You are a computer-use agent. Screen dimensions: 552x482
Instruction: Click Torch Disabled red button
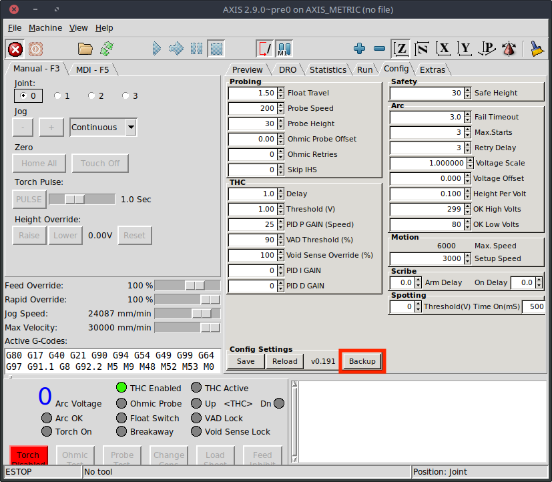[29, 455]
